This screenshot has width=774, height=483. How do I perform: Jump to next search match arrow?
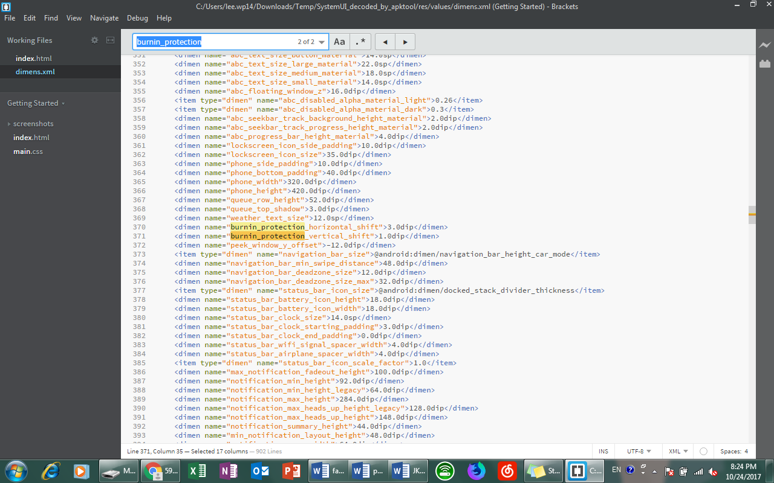pyautogui.click(x=405, y=42)
